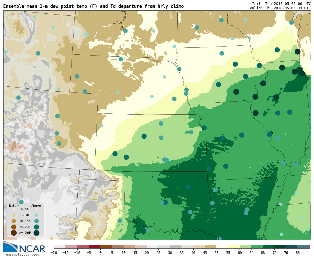Click the '10-15F' legend label
Viewport: 314px width, 258px height.
click(25, 221)
